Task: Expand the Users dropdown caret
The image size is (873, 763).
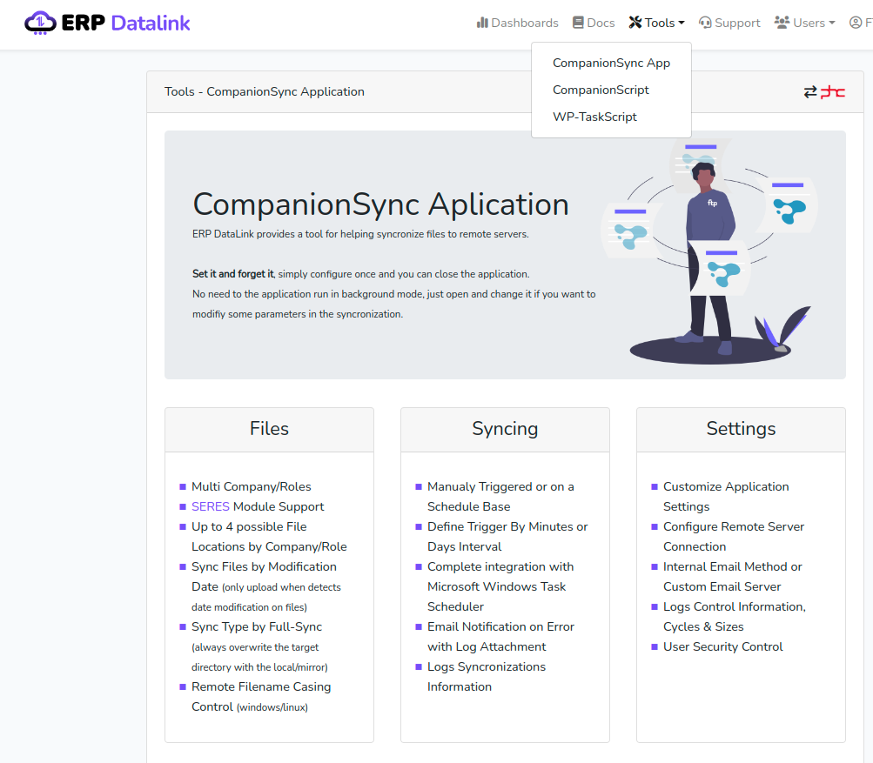Action: (x=832, y=23)
